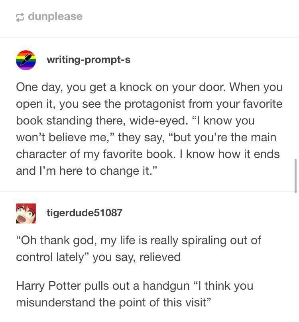This screenshot has height=322, width=299.
Task: Click the line "and I'm here to change it."
Action: [x=87, y=171]
